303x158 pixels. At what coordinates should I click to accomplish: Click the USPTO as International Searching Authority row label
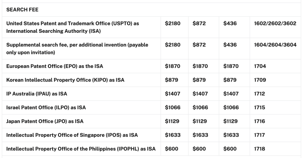72,27
